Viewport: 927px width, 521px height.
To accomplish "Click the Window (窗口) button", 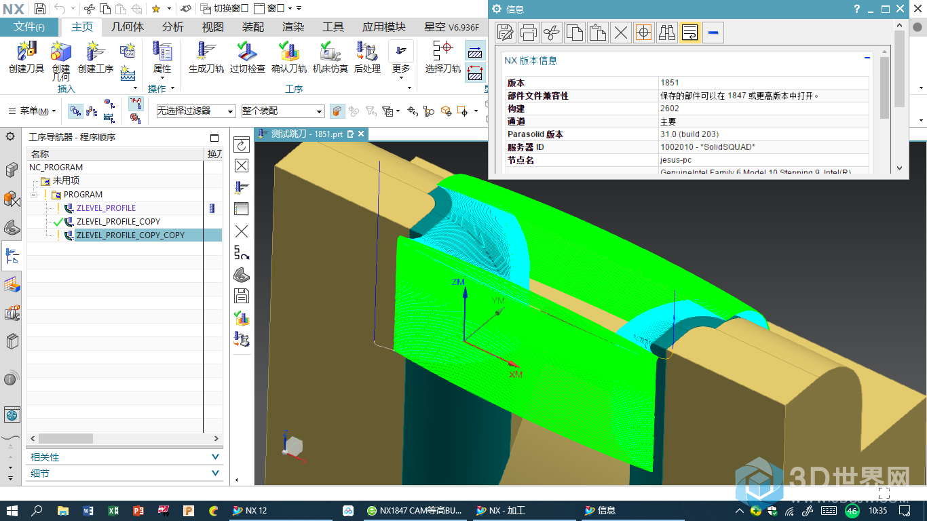I will click(274, 9).
